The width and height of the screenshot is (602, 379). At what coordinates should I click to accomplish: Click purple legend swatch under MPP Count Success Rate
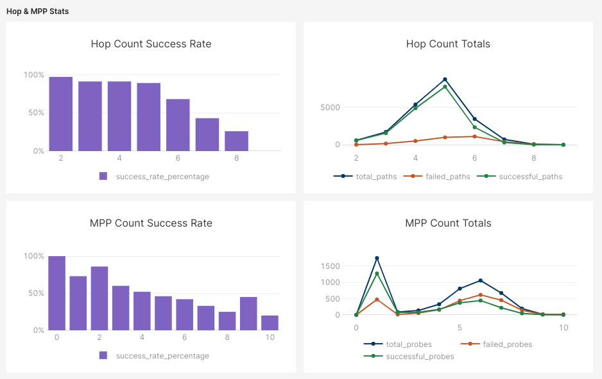[103, 355]
